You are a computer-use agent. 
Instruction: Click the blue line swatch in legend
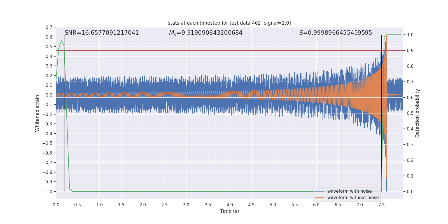[319, 191]
